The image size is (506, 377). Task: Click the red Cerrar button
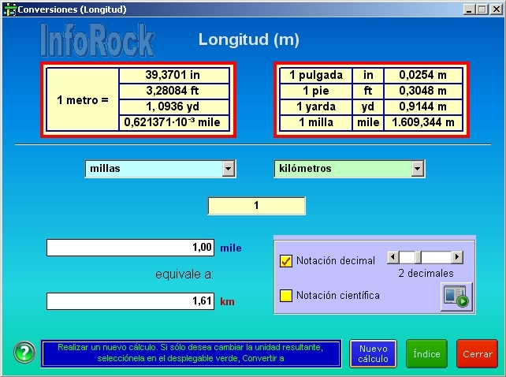tap(477, 354)
